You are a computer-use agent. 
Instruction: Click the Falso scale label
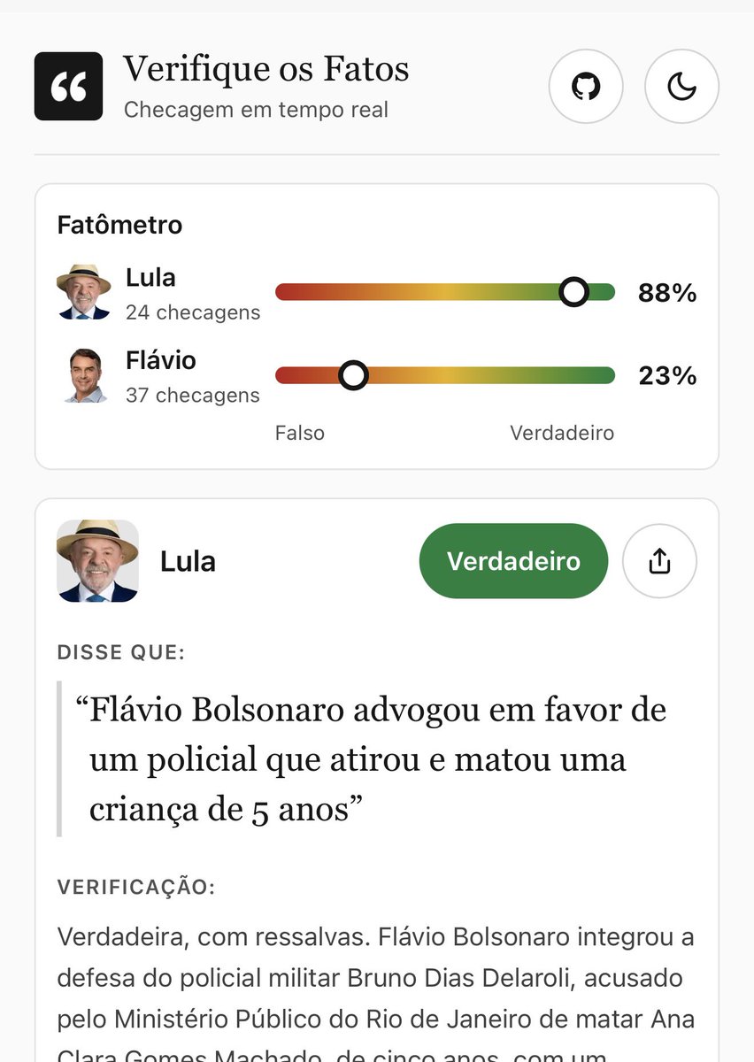point(300,433)
